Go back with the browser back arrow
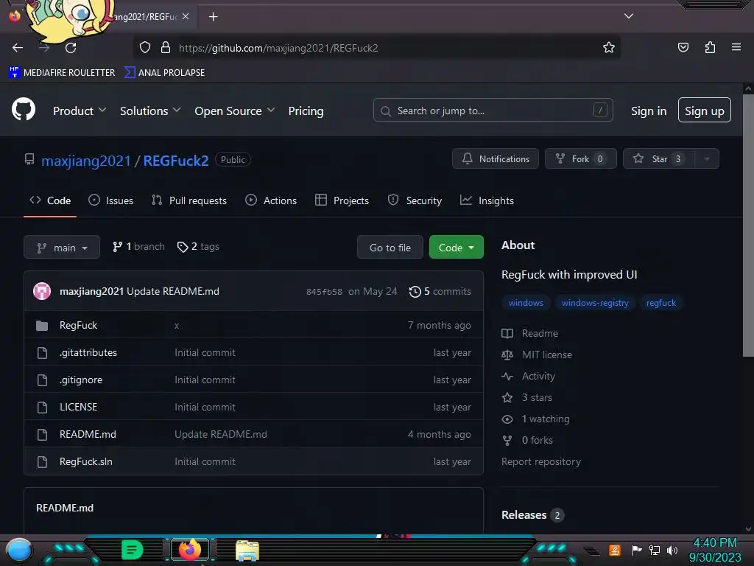754x566 pixels. [x=18, y=48]
